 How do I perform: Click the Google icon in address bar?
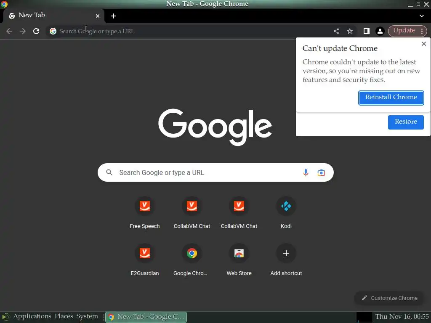(x=53, y=31)
